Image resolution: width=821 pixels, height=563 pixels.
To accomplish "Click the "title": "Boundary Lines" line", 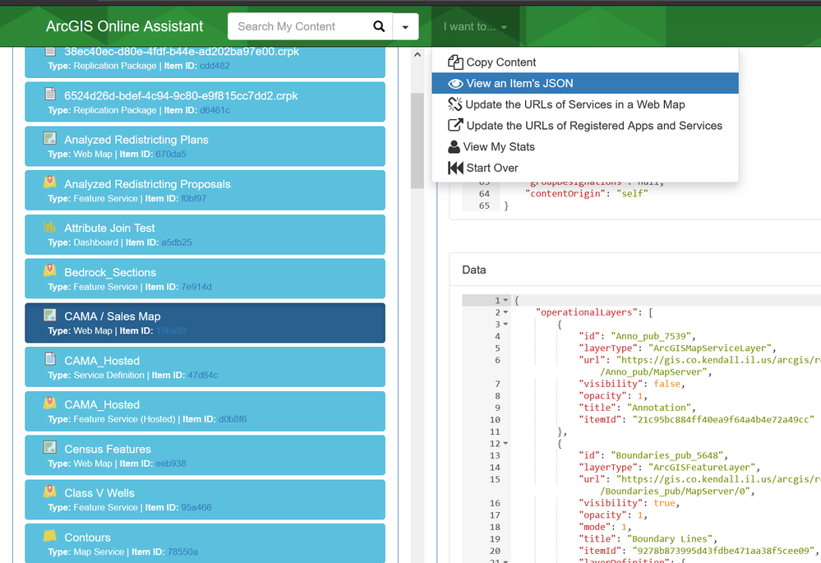I will [648, 539].
